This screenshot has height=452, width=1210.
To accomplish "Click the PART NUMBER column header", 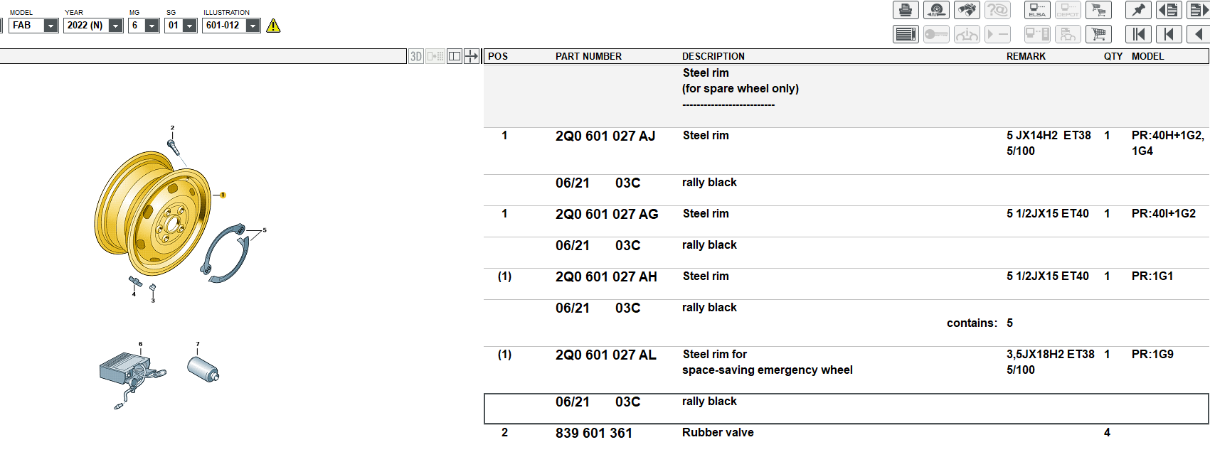I will (x=588, y=56).
